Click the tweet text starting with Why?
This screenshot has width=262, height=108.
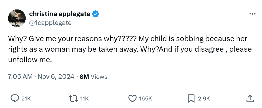point(130,49)
